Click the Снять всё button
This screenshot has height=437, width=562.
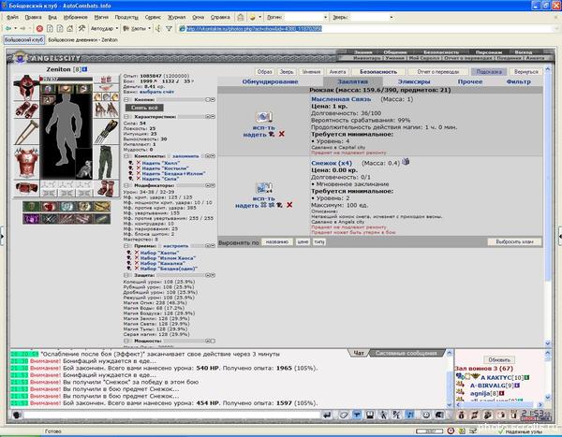[144, 108]
